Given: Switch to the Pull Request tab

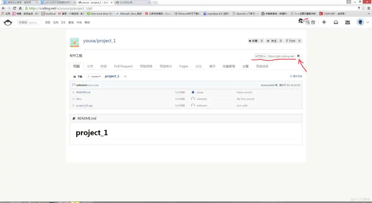Looking at the screenshot, I should [123, 66].
